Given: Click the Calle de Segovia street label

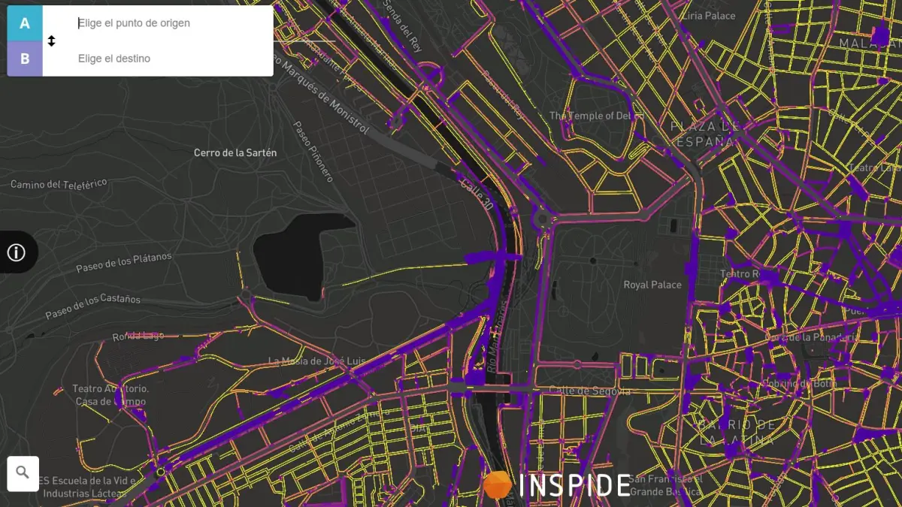Looking at the screenshot, I should (x=589, y=391).
